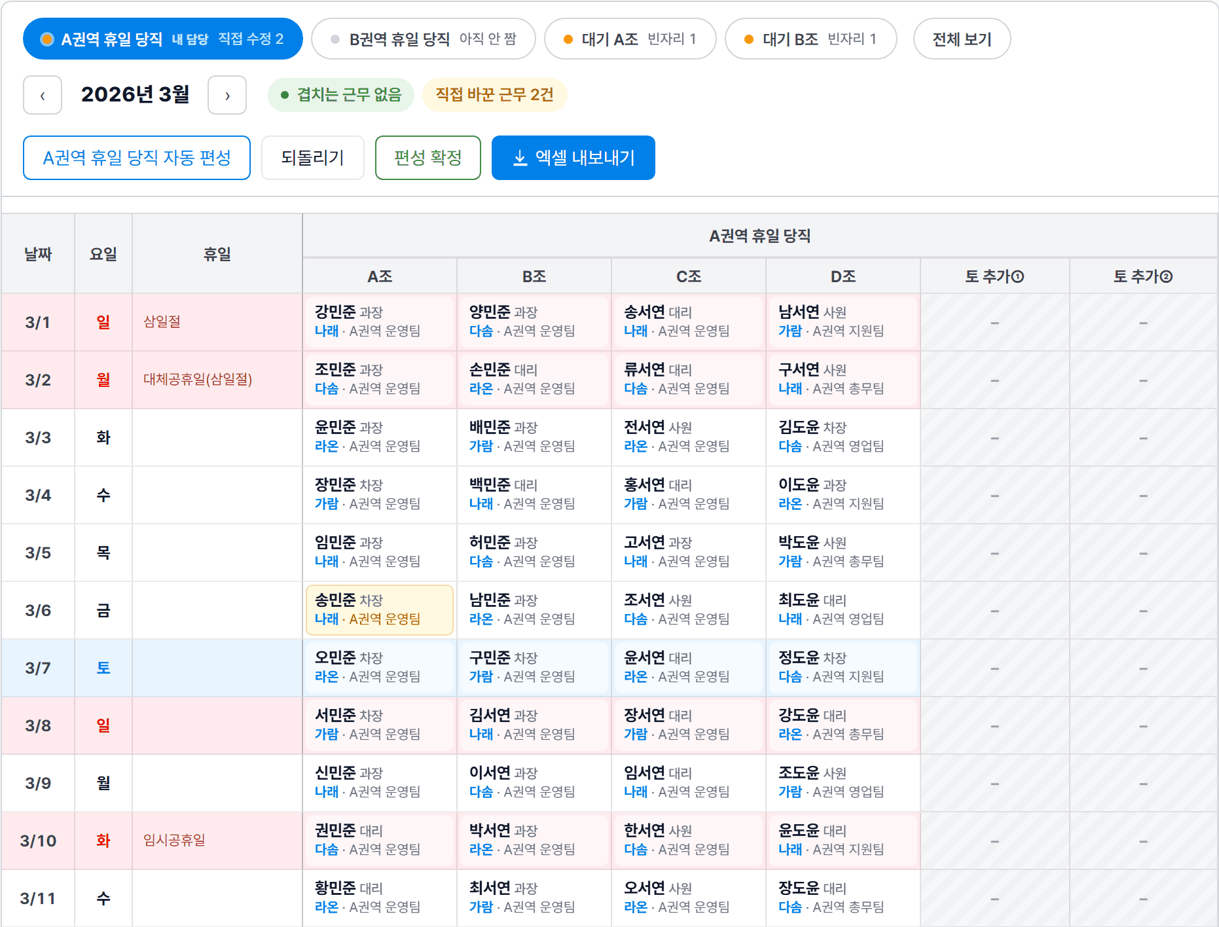Click the 2026년 3월 month title

click(135, 94)
